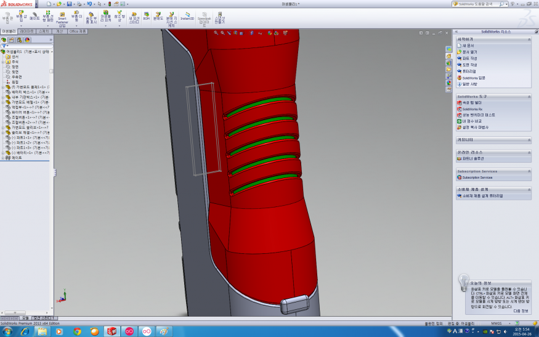Open dropdown arrow under 어셈블리 피처

click(105, 26)
